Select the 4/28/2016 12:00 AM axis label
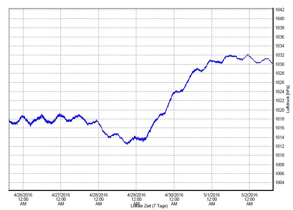293x210 pixels. pos(98,199)
